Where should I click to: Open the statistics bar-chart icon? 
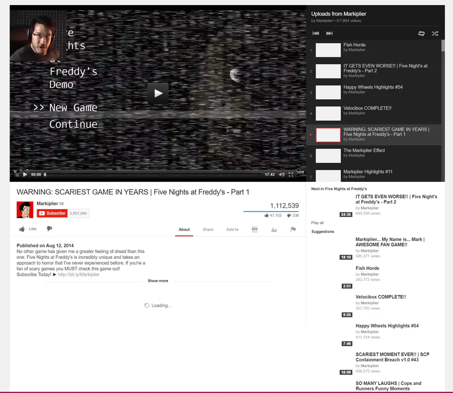click(x=274, y=230)
